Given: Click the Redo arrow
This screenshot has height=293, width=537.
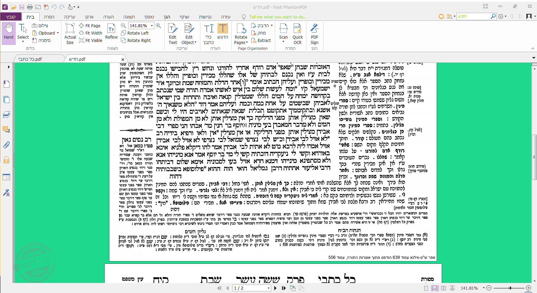Looking at the screenshot, I should coord(62,7).
